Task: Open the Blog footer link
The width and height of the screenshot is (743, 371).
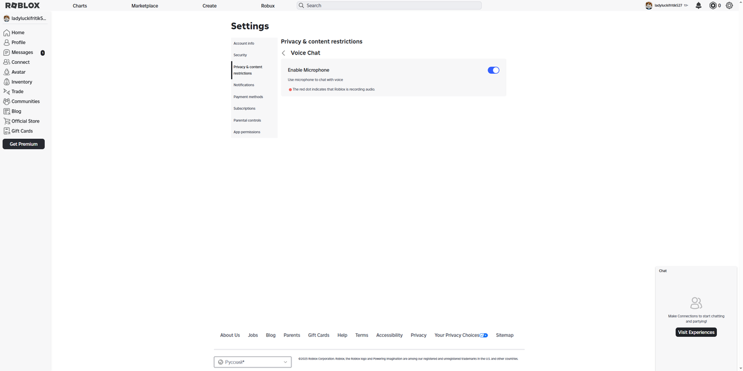Action: (x=271, y=335)
